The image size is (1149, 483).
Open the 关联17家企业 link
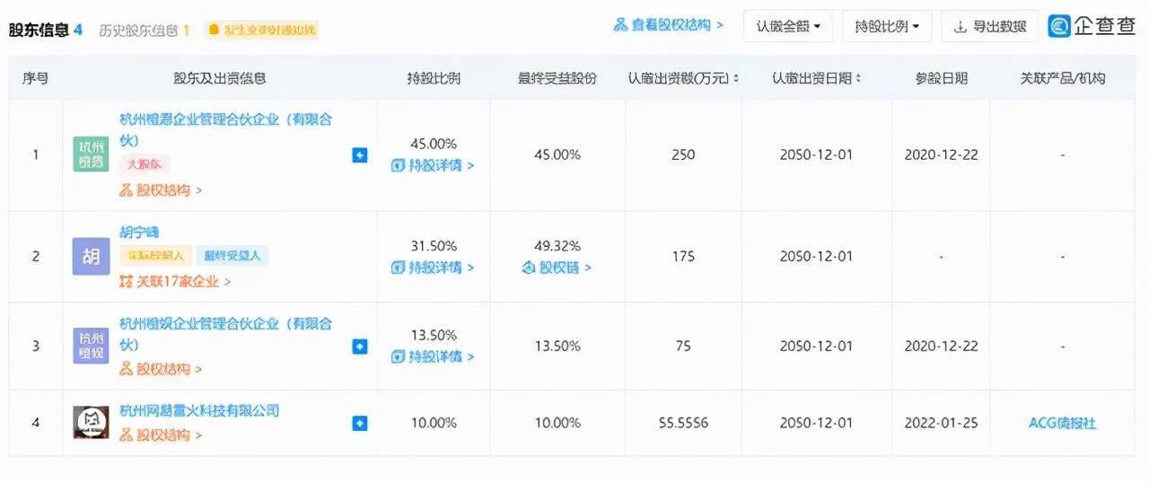[175, 281]
